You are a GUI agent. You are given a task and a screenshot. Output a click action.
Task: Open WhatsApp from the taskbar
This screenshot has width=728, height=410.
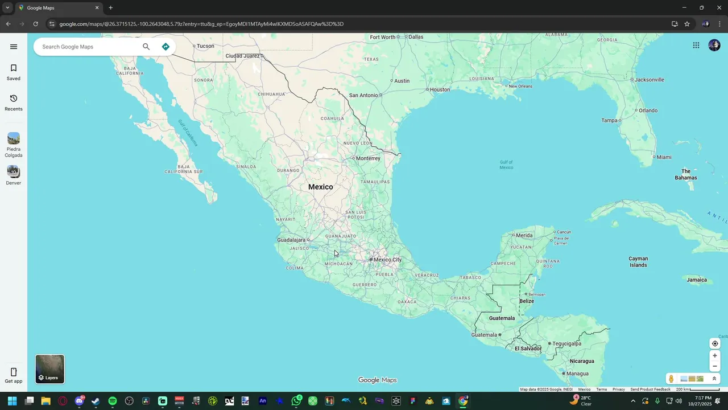pyautogui.click(x=296, y=401)
